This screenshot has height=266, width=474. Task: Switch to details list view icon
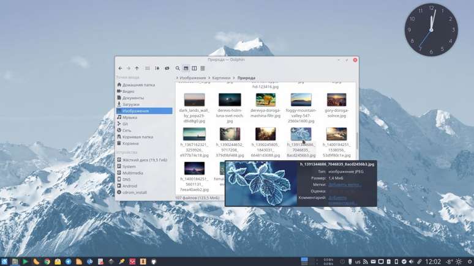tap(202, 68)
